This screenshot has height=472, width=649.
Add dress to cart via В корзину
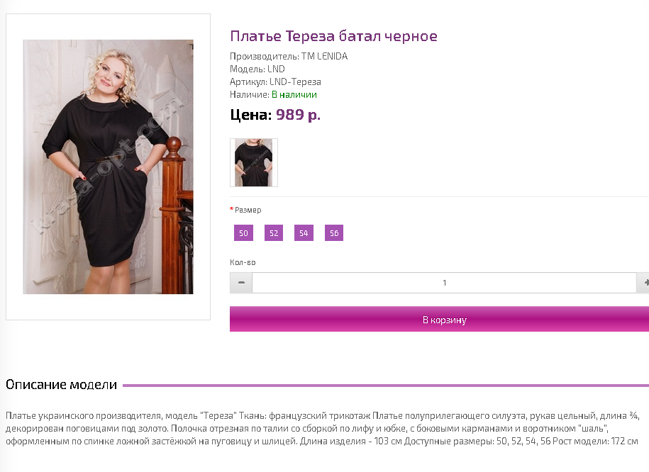click(x=439, y=320)
